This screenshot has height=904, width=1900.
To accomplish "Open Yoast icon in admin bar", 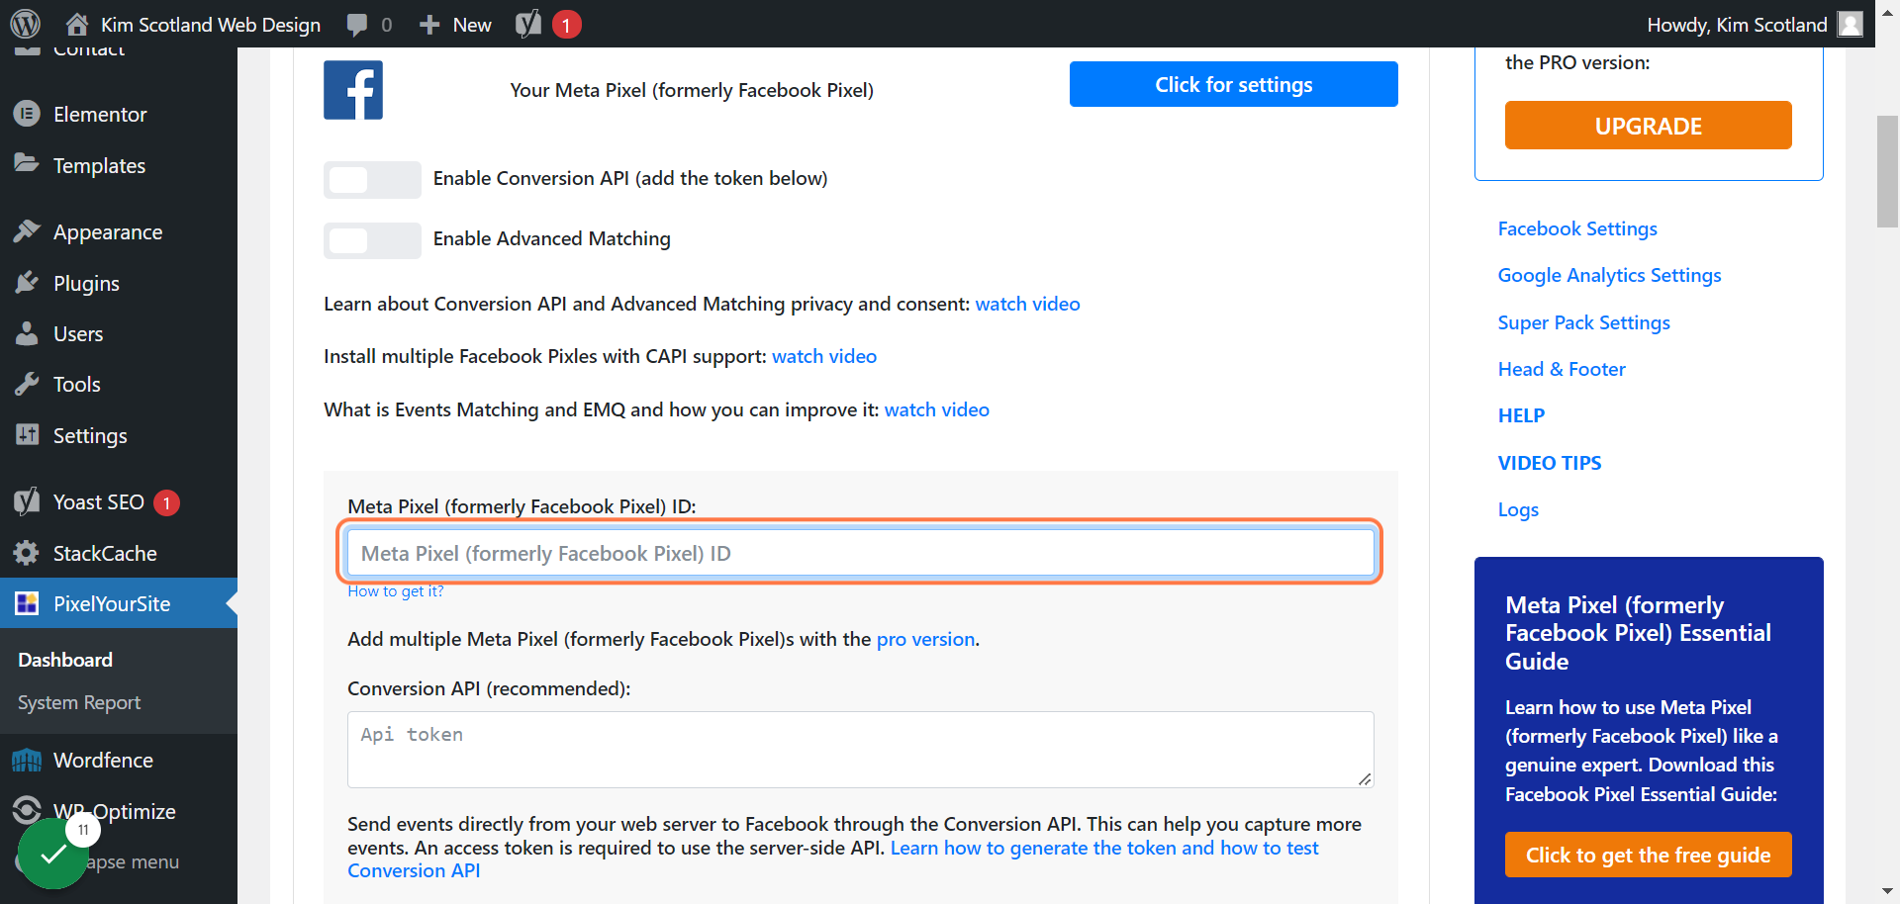I will coord(528,24).
